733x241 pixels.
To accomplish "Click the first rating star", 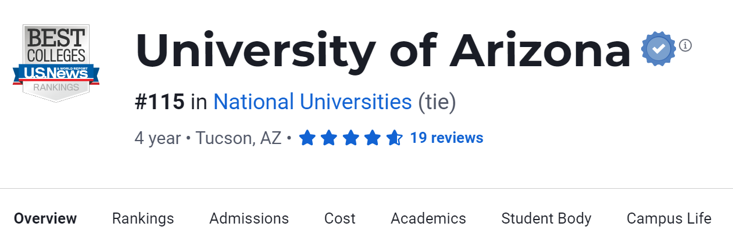I will 307,138.
